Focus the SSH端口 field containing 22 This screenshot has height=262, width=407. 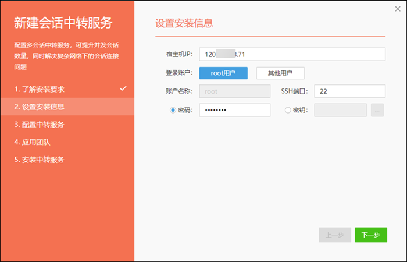click(x=350, y=91)
